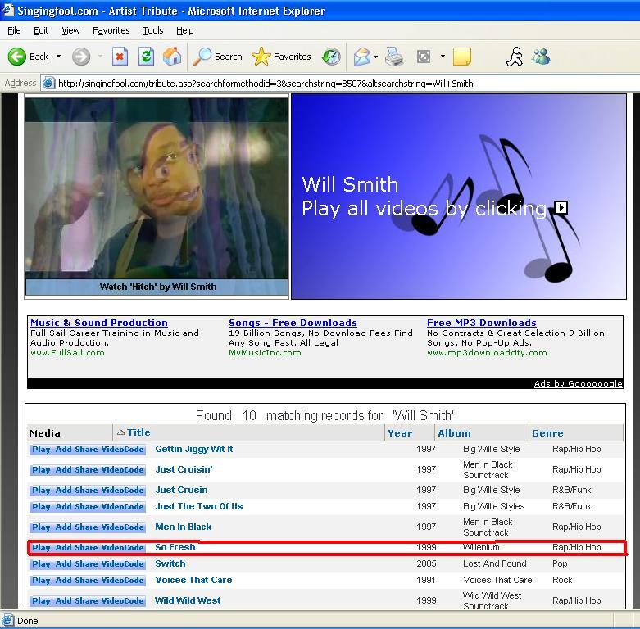640x629 pixels.
Task: Open the Favorites star toolbar button
Action: click(x=281, y=57)
